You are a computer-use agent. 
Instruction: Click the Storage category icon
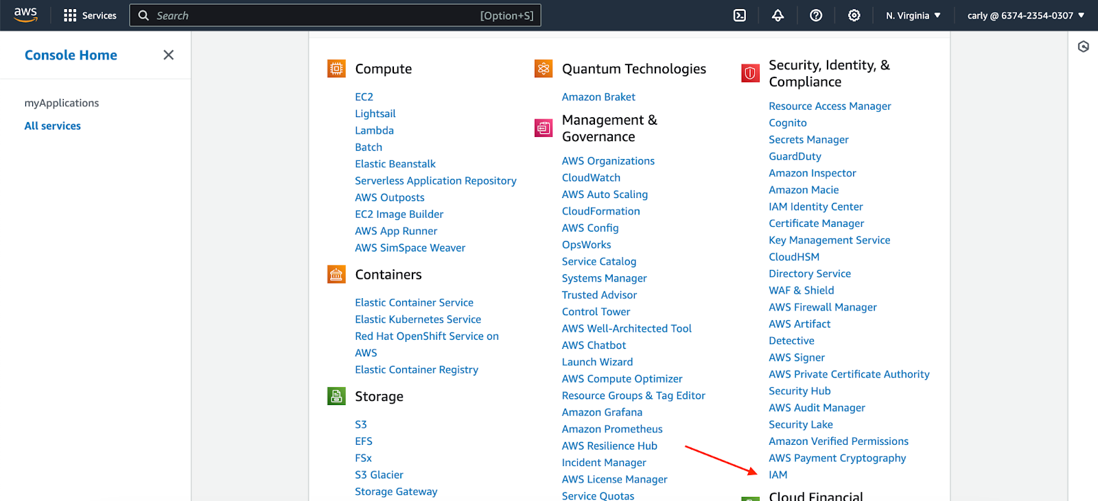tap(336, 396)
